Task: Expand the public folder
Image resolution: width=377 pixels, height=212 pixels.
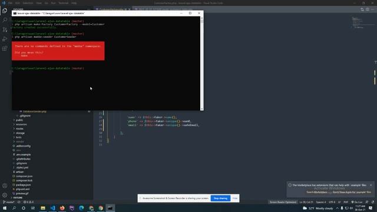Action: 19,120
